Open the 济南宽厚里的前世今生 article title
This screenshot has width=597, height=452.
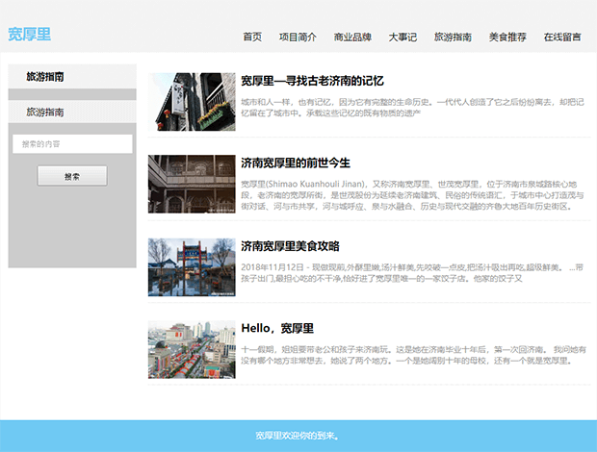click(296, 163)
